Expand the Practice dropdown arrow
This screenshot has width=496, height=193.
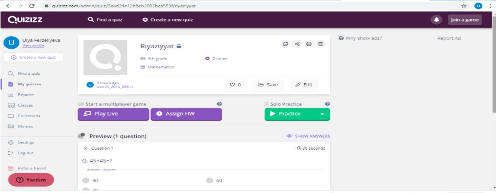(322, 114)
